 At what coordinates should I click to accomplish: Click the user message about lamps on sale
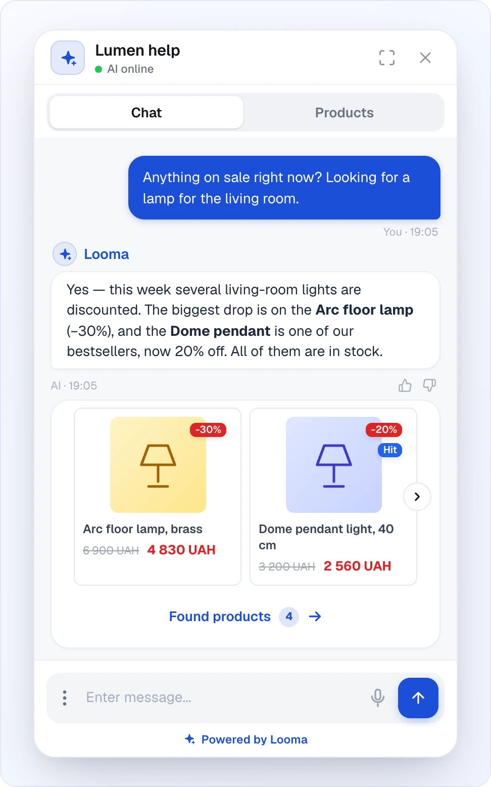(x=284, y=188)
